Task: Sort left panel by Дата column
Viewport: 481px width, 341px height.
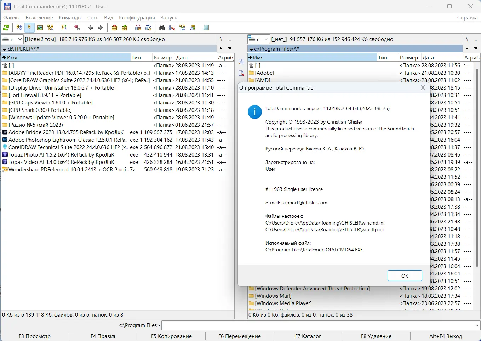Action: 195,57
